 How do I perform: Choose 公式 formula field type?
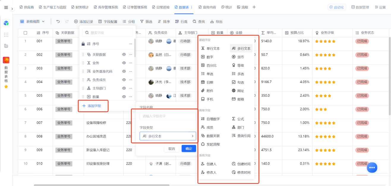[238, 119]
